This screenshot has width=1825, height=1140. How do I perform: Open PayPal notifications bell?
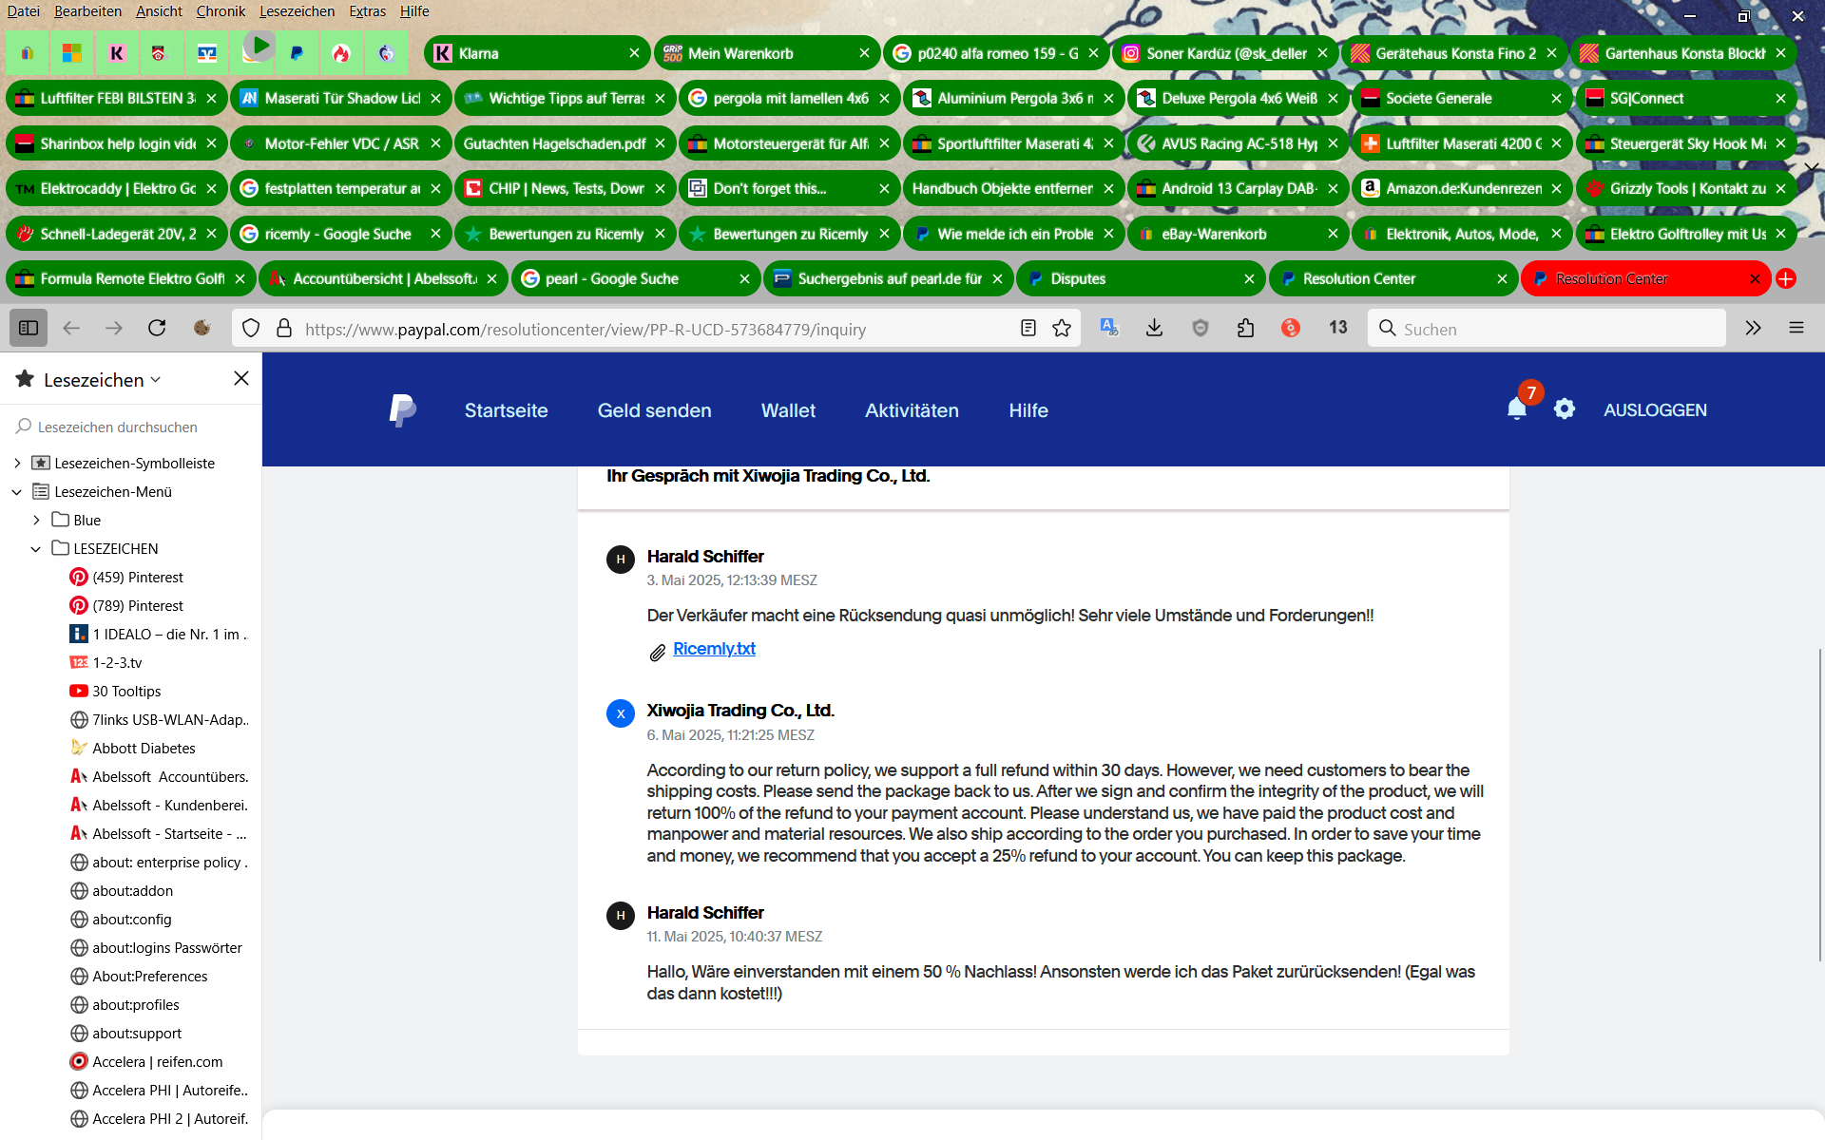[x=1516, y=409]
